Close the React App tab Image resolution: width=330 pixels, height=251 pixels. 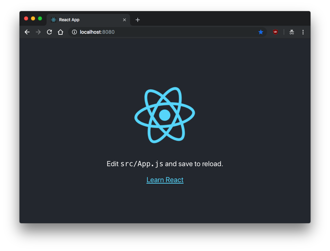124,20
